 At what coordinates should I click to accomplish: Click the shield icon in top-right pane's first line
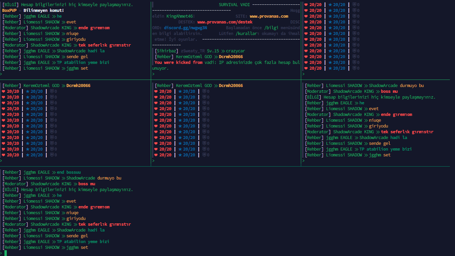pos(354,5)
